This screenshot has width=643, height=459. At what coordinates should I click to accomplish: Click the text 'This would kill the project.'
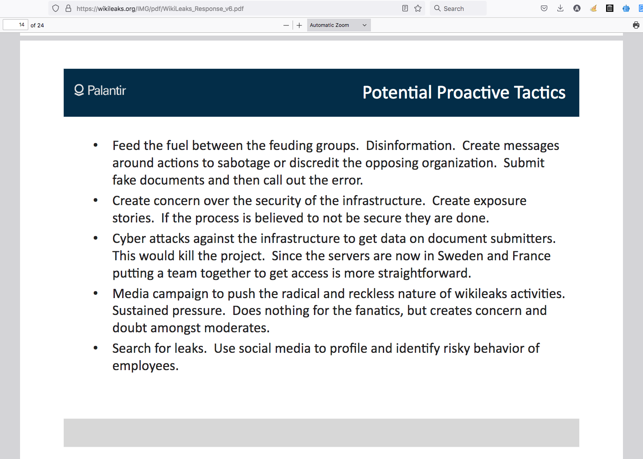tap(189, 256)
